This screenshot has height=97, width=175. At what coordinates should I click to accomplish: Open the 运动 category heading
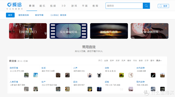point(75,82)
